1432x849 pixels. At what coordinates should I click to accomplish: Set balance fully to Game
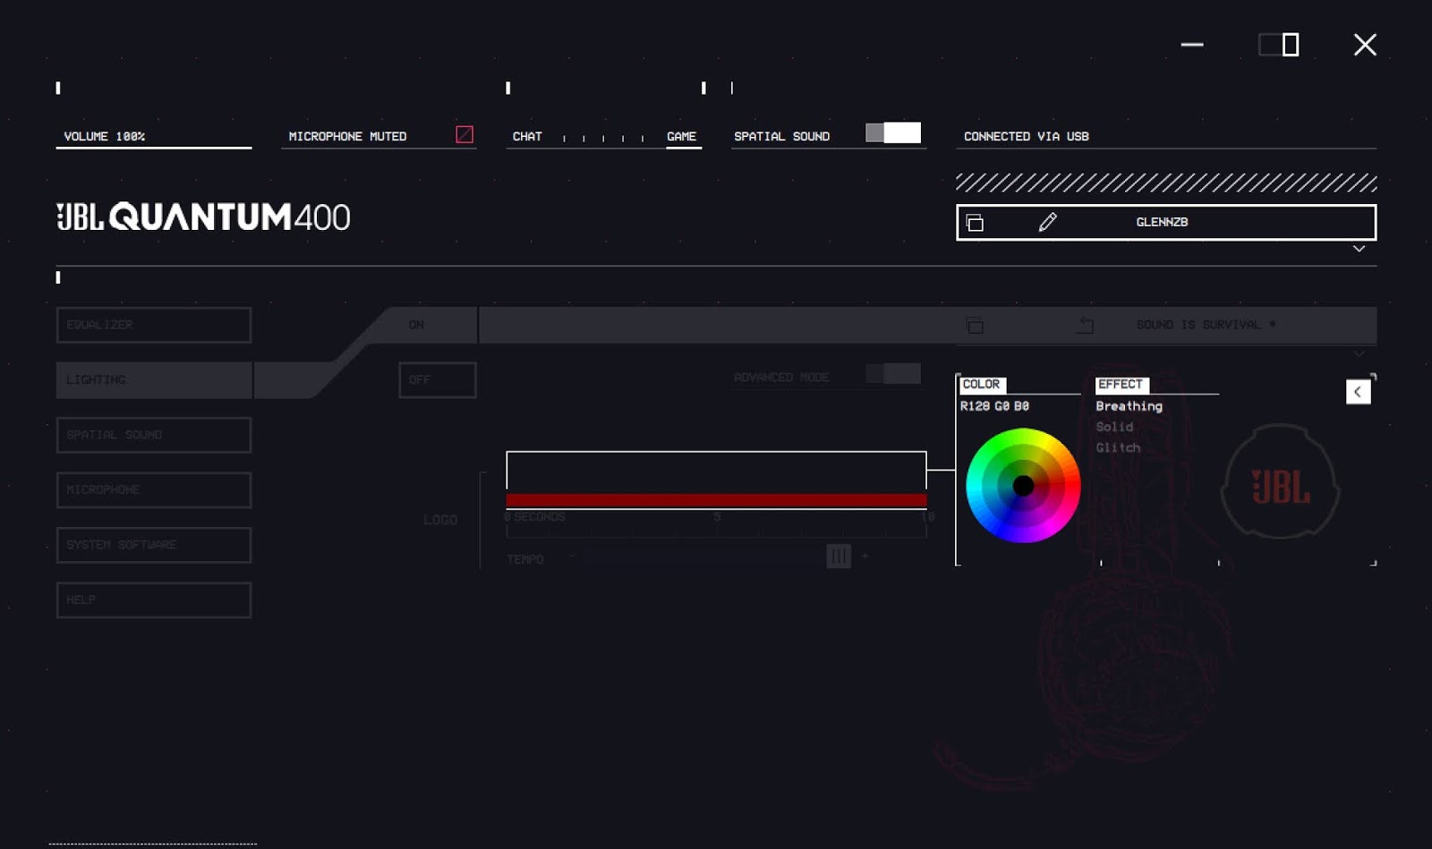pyautogui.click(x=681, y=136)
